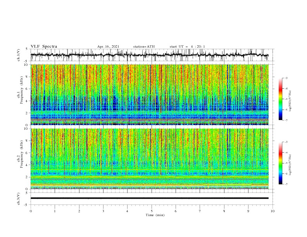This screenshot has width=307, height=237.
Task: Click the 'ch.3(V)' axis label
Action: pyautogui.click(x=19, y=199)
